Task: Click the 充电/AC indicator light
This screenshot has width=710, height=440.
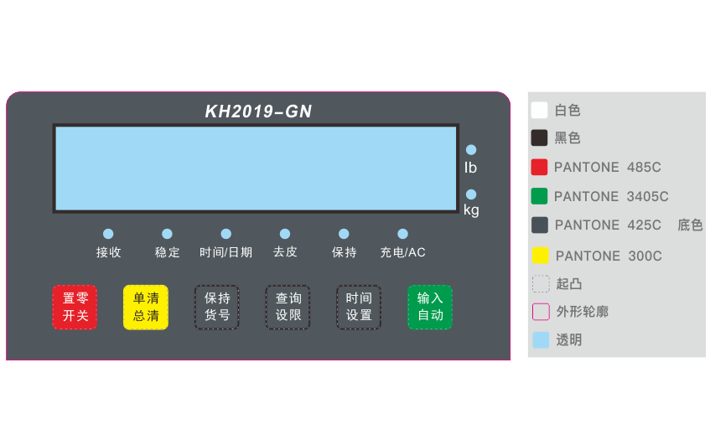Action: coord(403,234)
